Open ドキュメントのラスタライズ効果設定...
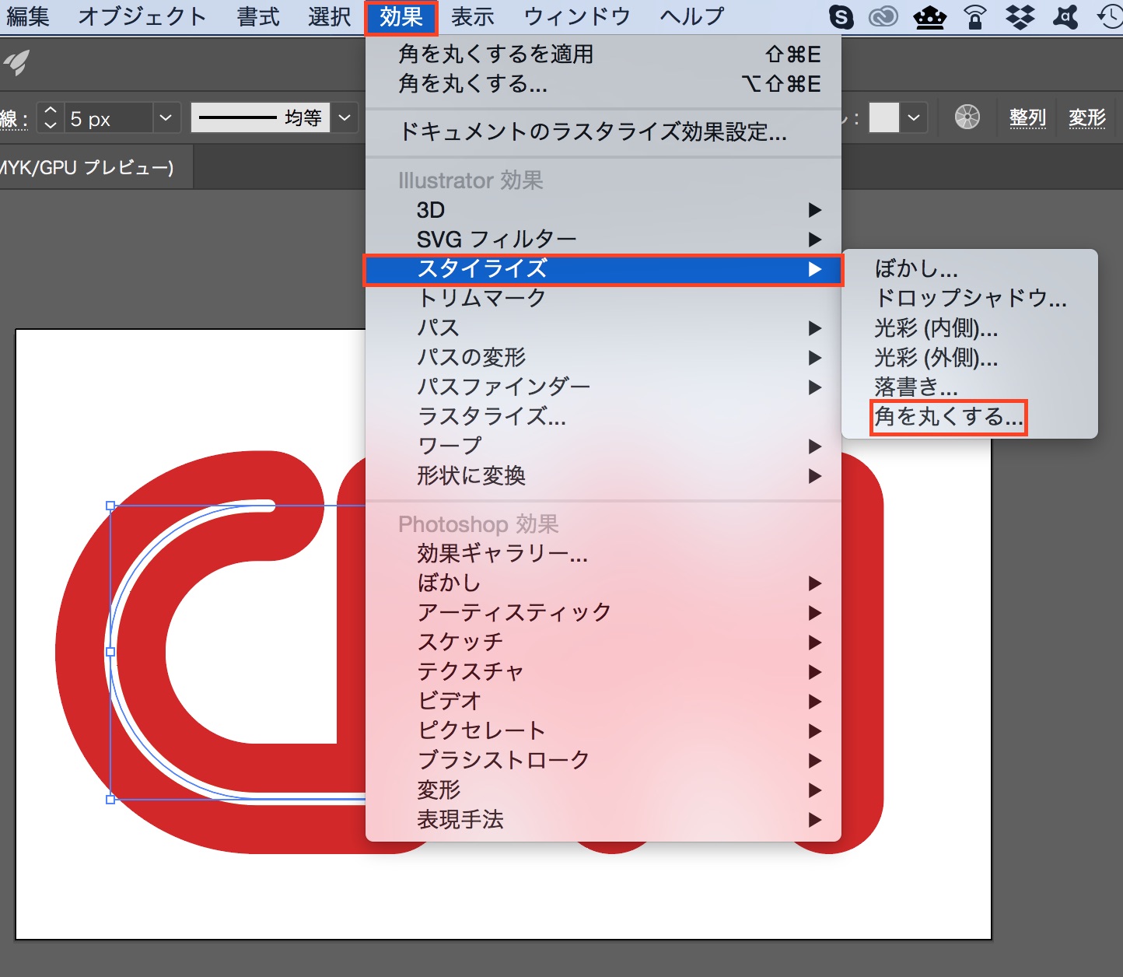1123x977 pixels. pos(603,132)
